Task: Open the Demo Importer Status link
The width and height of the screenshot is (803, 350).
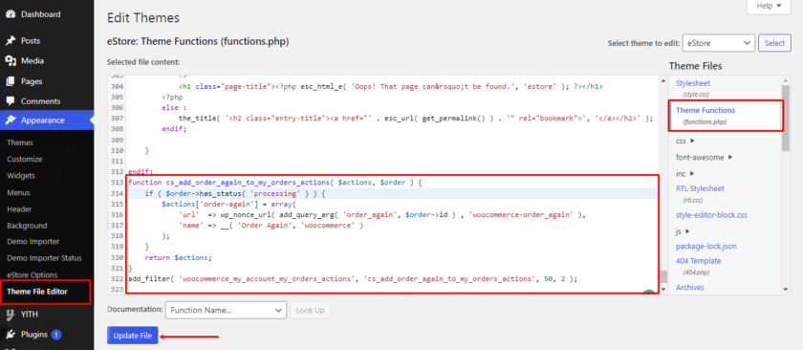Action: pos(44,258)
